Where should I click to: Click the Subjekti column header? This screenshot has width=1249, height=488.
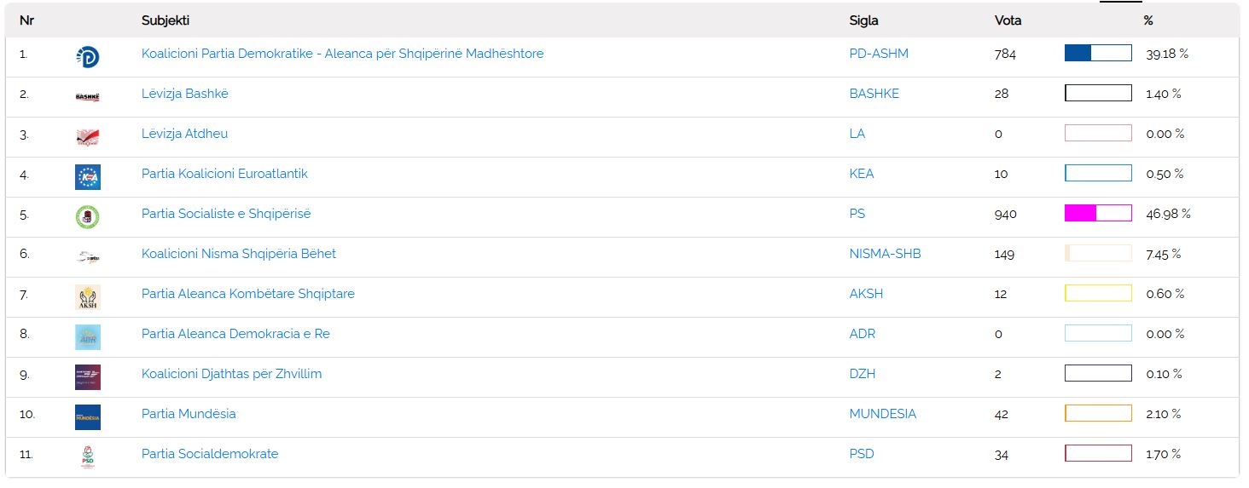pos(166,20)
